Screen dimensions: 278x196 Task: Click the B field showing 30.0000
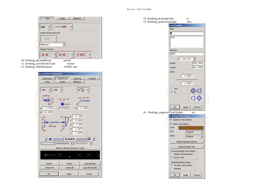pyautogui.click(x=48, y=112)
